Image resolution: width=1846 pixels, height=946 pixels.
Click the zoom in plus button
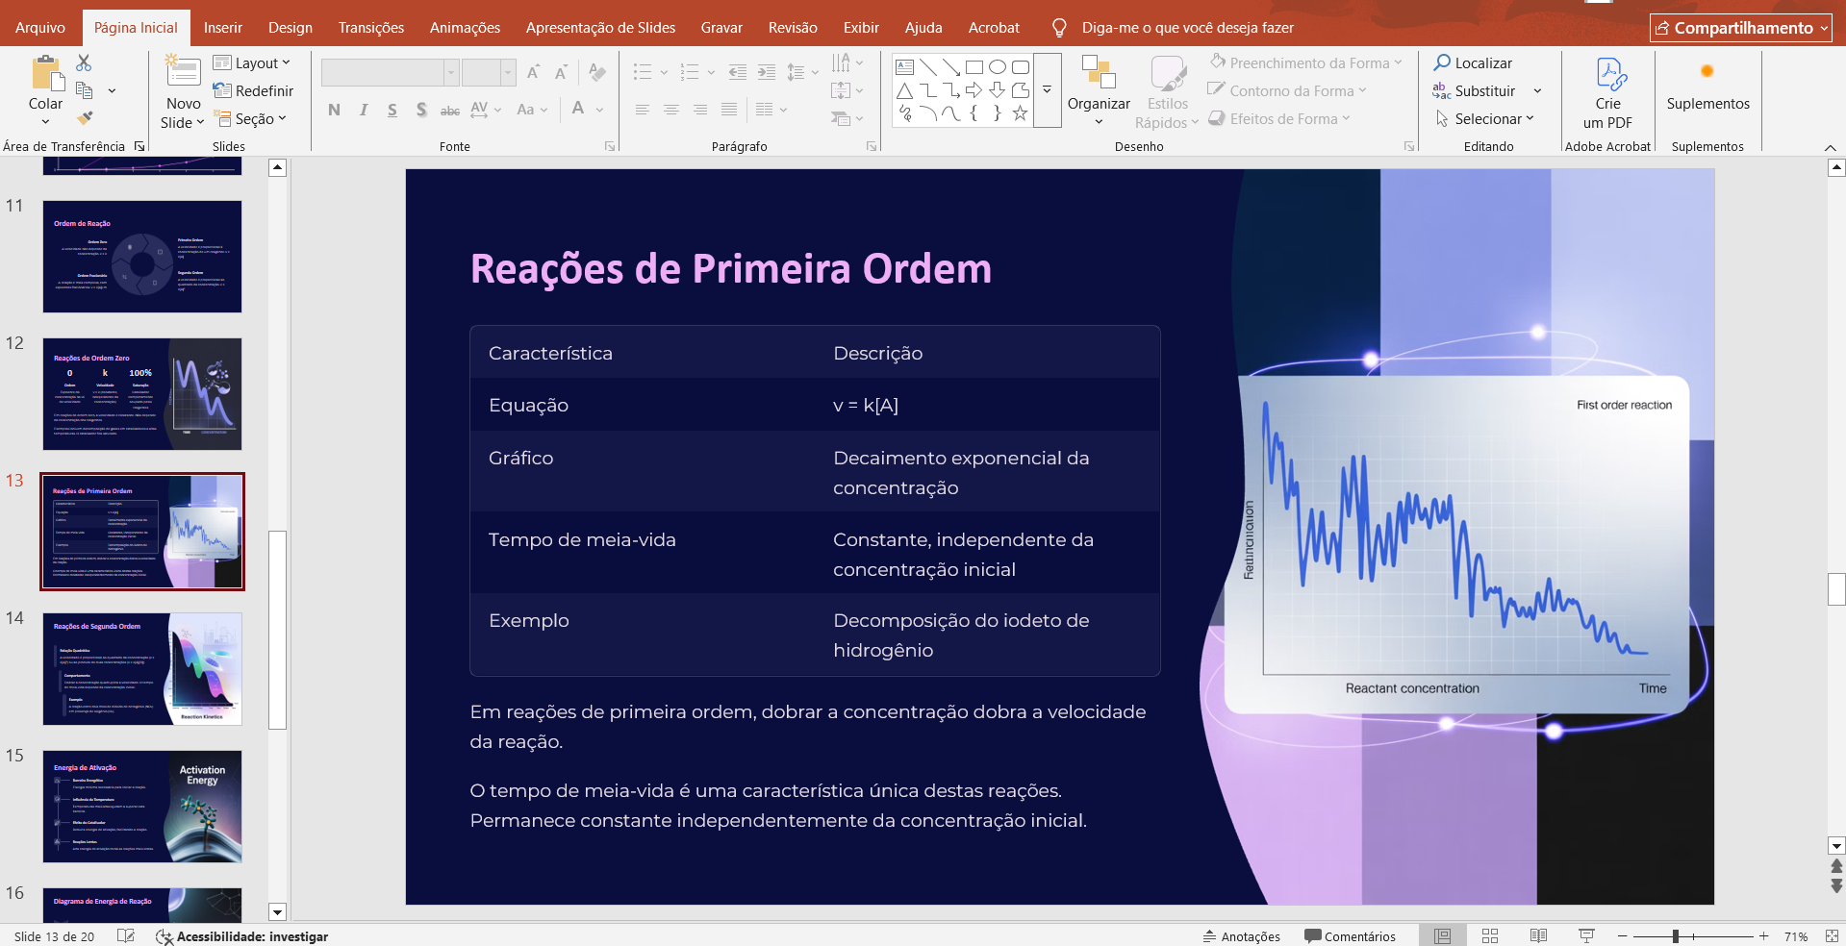[x=1763, y=936]
